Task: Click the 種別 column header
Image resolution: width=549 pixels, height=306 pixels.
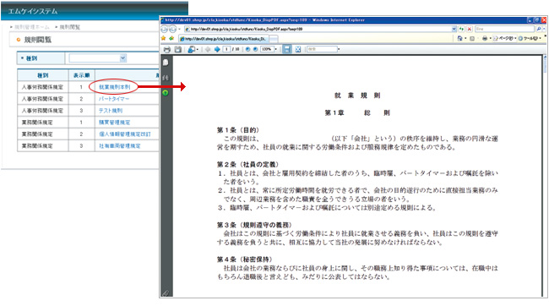Action: pos(43,75)
